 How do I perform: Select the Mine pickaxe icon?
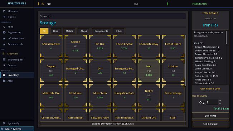pyautogui.click(x=4, y=26)
